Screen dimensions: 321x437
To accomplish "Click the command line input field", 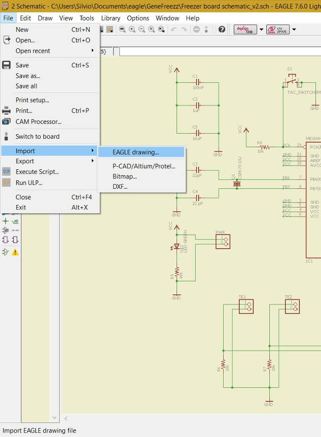I will [x=220, y=52].
